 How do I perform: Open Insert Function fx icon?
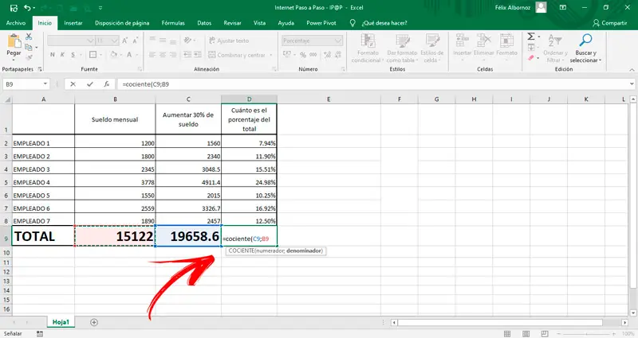coord(107,84)
